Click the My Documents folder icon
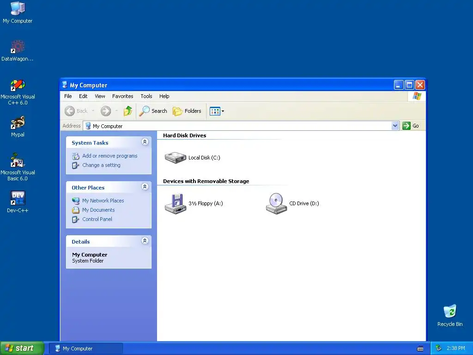The width and height of the screenshot is (473, 355). [75, 210]
